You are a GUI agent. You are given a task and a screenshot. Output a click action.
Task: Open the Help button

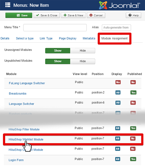point(133,15)
